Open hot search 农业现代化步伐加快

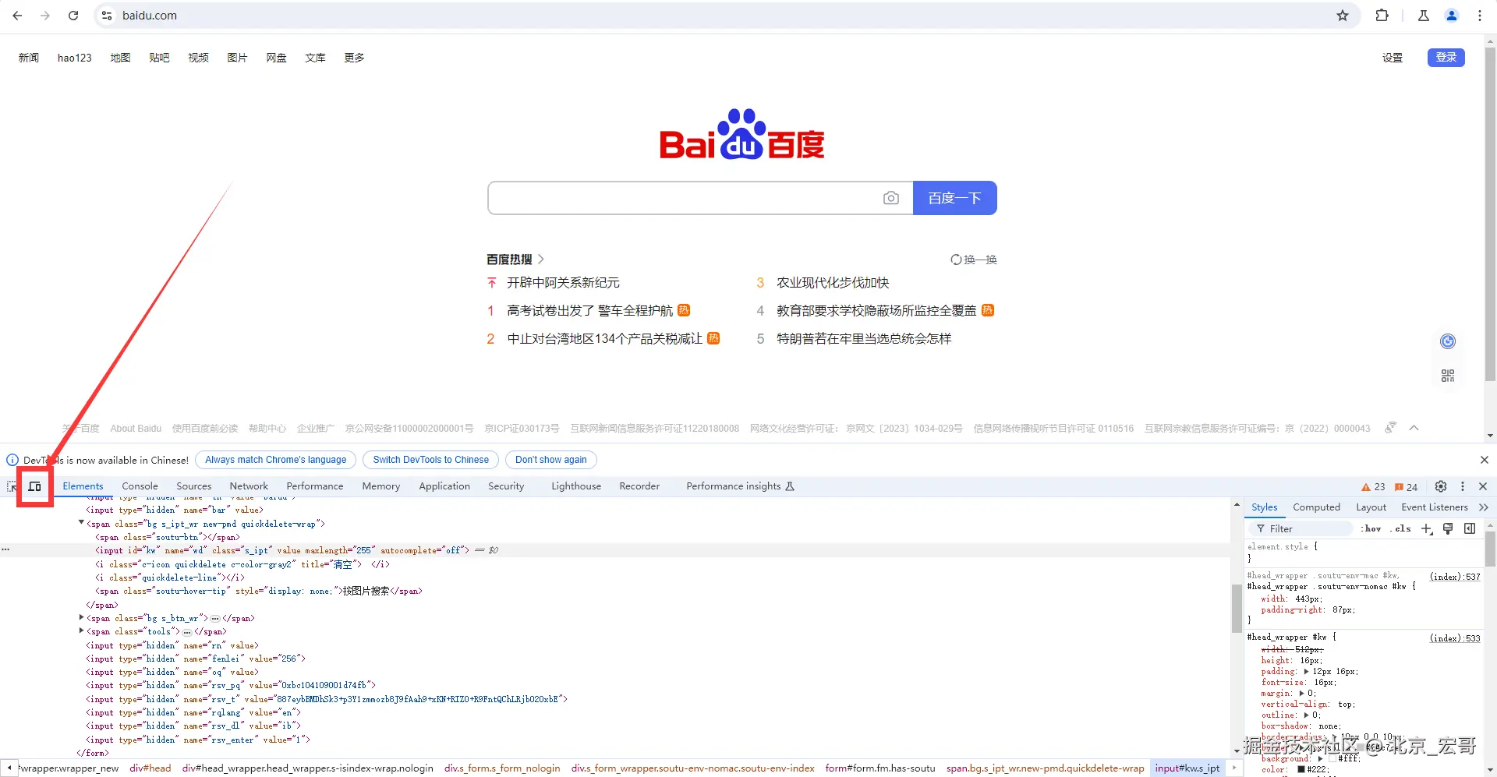[833, 283]
